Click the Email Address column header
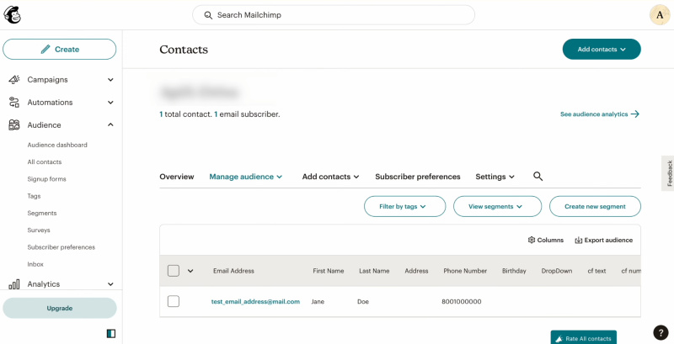This screenshot has width=674, height=344. click(233, 271)
